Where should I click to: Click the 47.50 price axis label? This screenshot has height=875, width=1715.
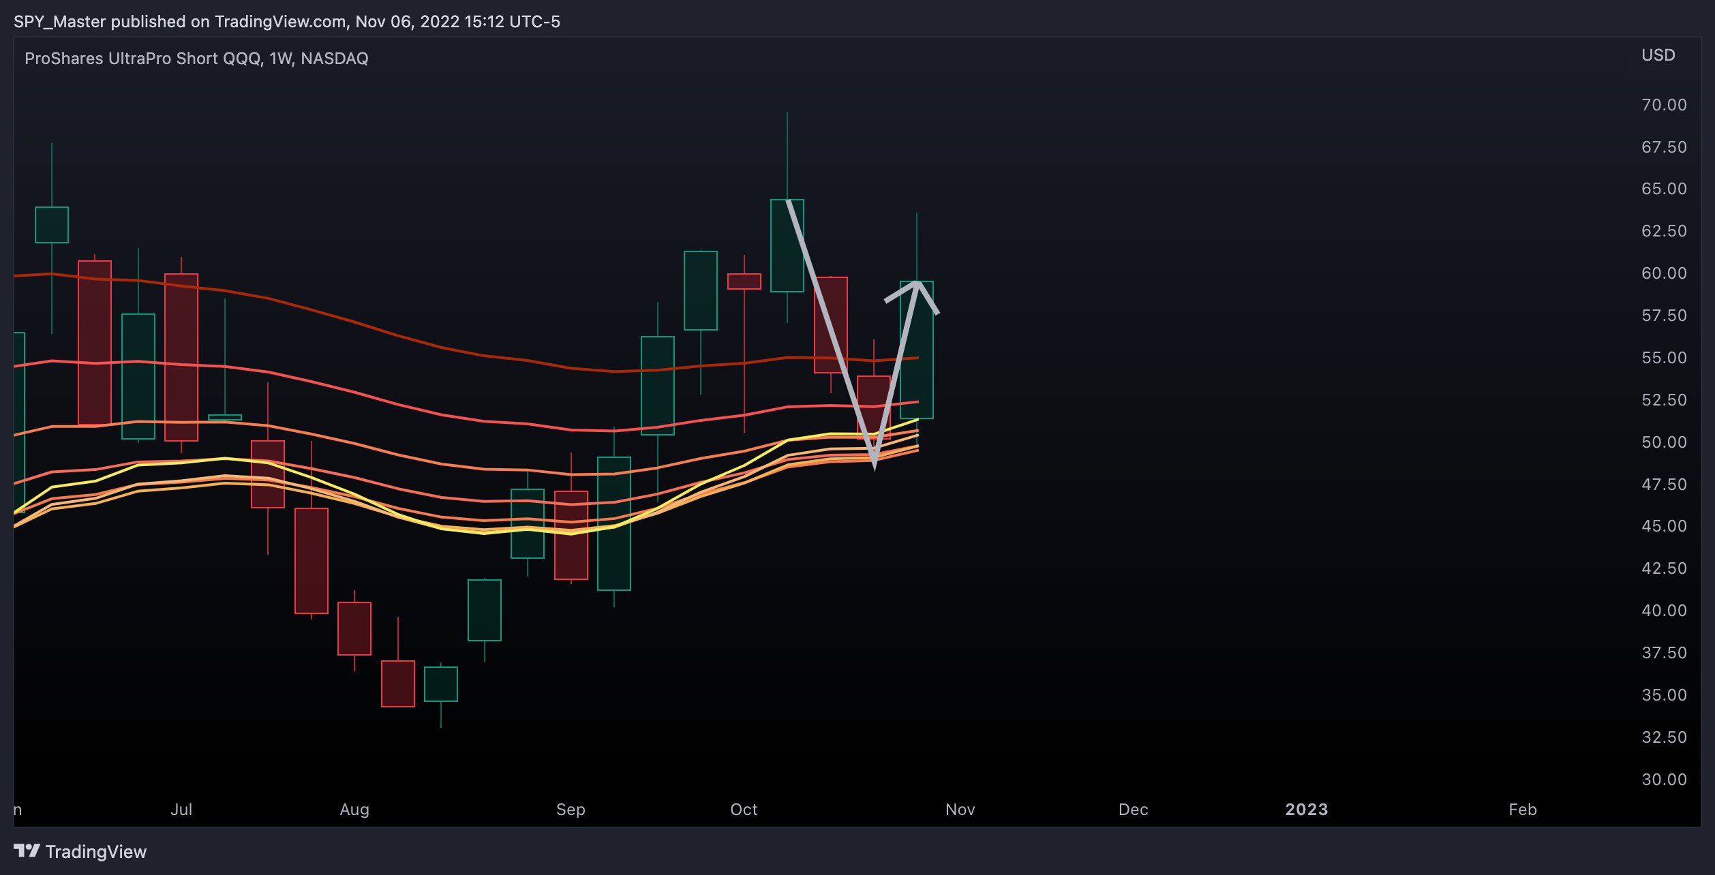(x=1664, y=485)
